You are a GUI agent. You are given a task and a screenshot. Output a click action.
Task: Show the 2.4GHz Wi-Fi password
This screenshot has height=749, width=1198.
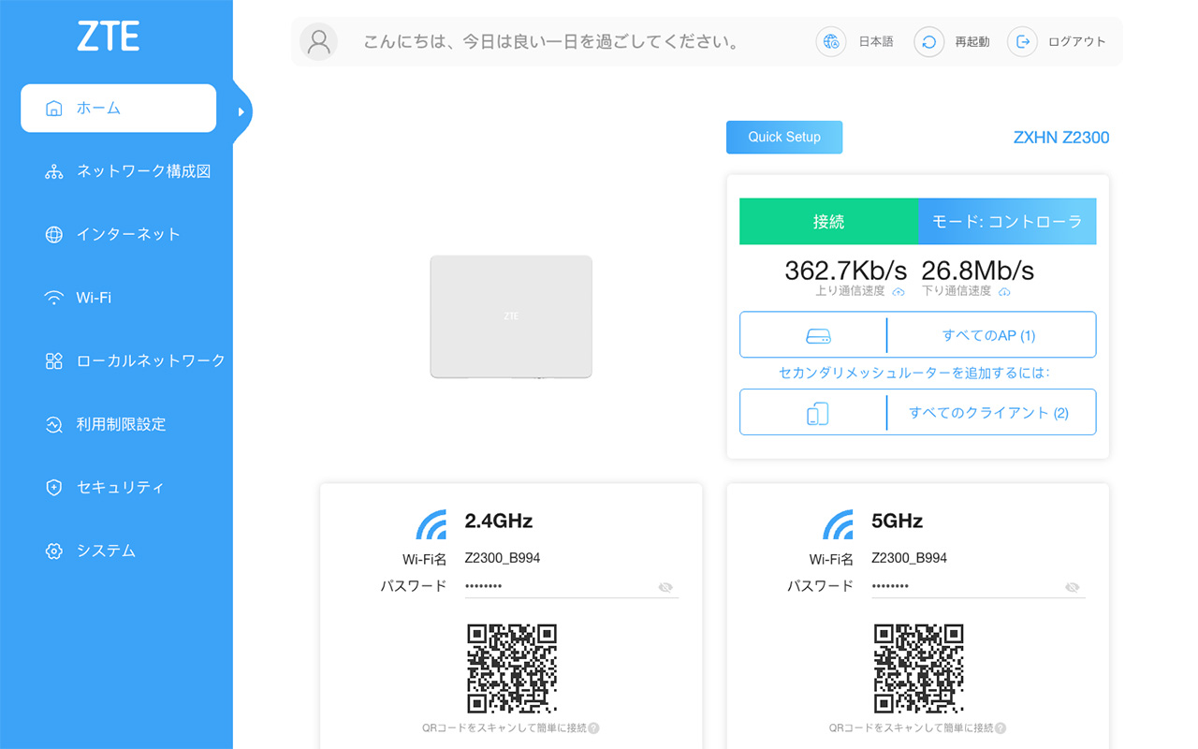point(665,587)
